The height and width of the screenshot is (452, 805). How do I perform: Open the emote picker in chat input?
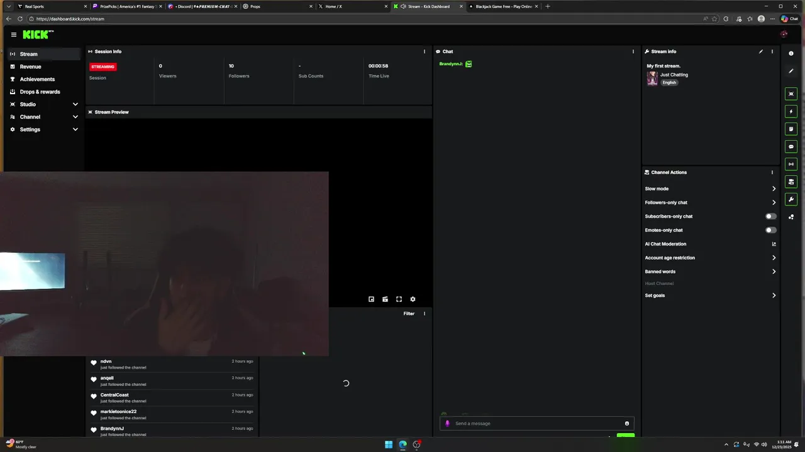click(626, 423)
